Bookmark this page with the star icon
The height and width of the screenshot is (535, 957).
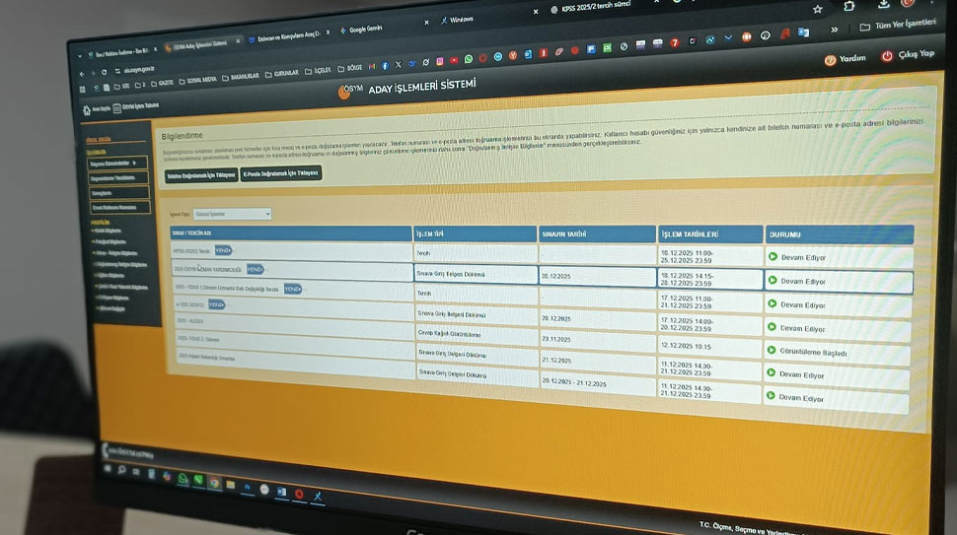[817, 8]
